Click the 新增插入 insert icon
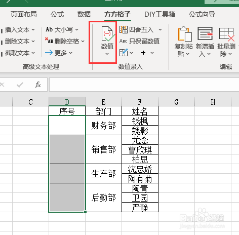This screenshot has width=239, height=235. pos(205,33)
